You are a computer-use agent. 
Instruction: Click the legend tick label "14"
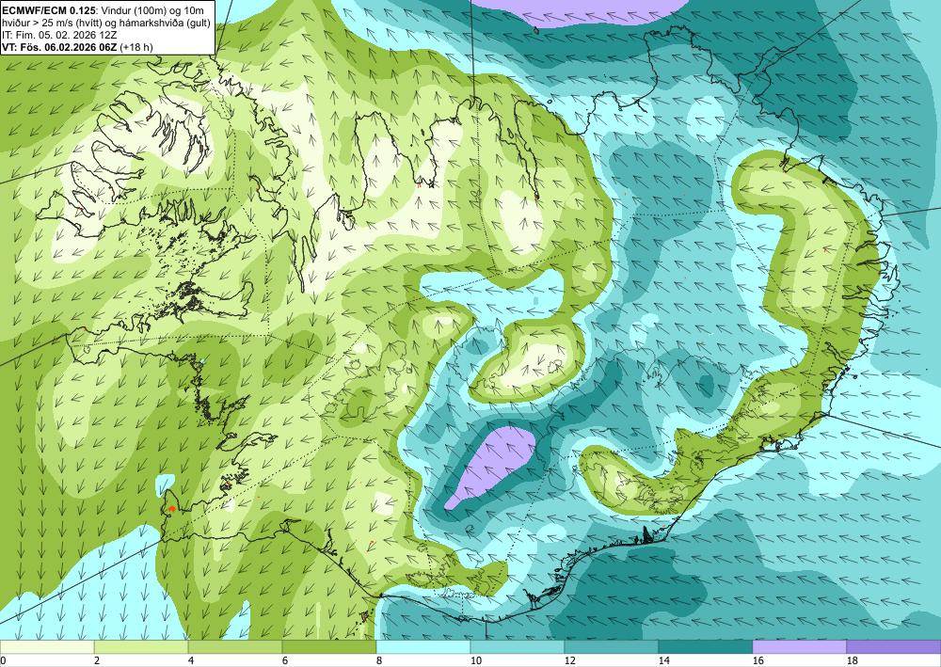coord(663,660)
